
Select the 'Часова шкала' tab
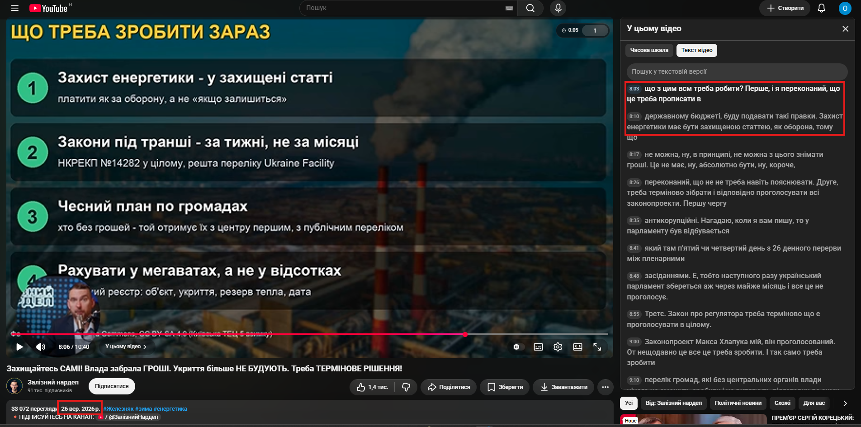click(x=649, y=50)
